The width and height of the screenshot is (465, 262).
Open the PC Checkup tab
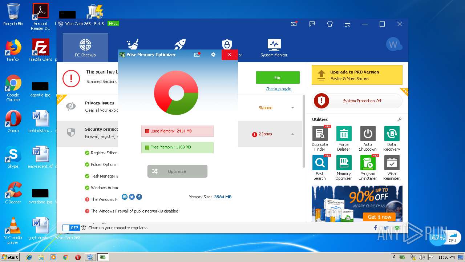click(85, 47)
